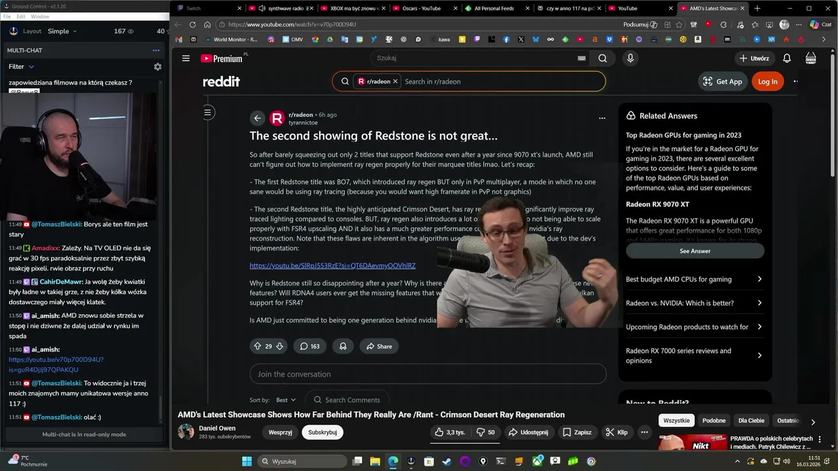Open the 163 comments on the Reddit post
838x471 pixels.
(310, 346)
